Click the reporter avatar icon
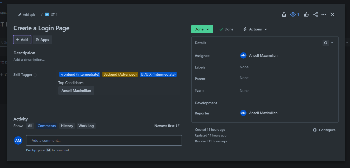The image size is (350, 168). coord(243,113)
